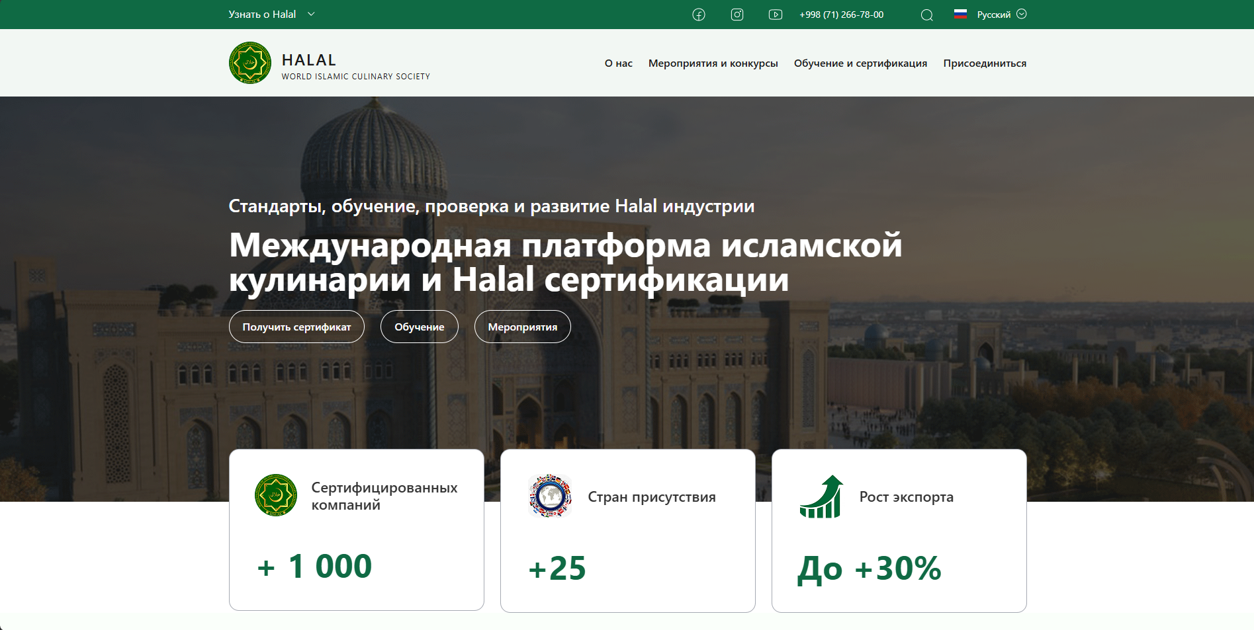Screen dimensions: 1254x630
Task: Click the headline 'Международная платформа исламской кулинарии'
Action: coord(566,262)
